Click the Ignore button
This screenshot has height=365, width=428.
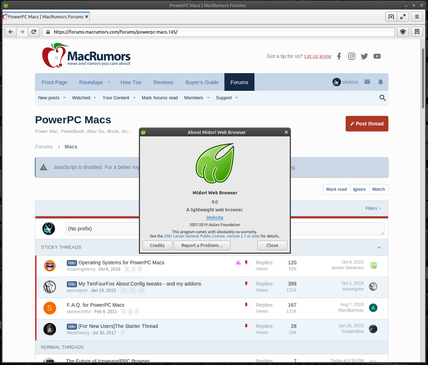pyautogui.click(x=359, y=189)
